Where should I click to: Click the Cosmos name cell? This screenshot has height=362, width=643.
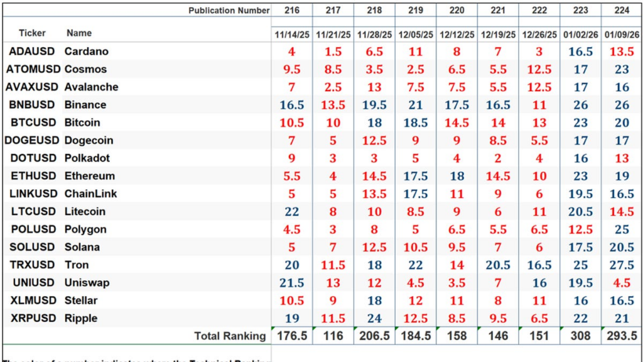point(85,69)
